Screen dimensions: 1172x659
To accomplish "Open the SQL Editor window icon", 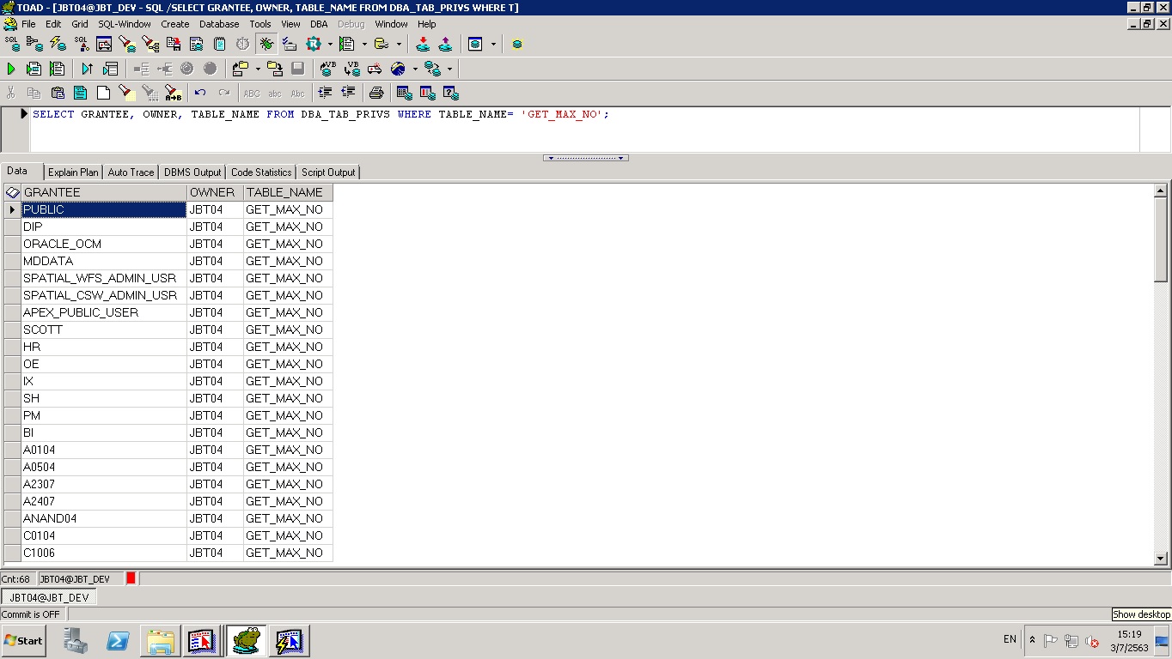I will 12,44.
